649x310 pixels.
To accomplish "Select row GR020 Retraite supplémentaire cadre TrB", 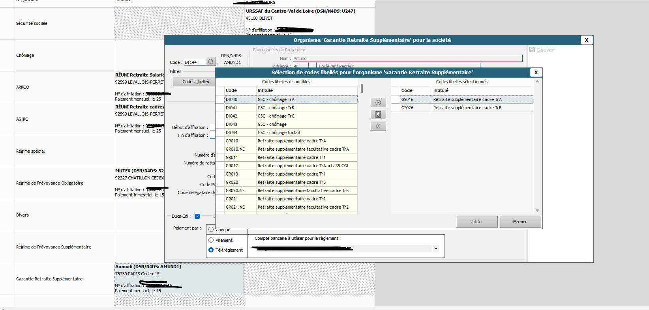I will coord(286,182).
